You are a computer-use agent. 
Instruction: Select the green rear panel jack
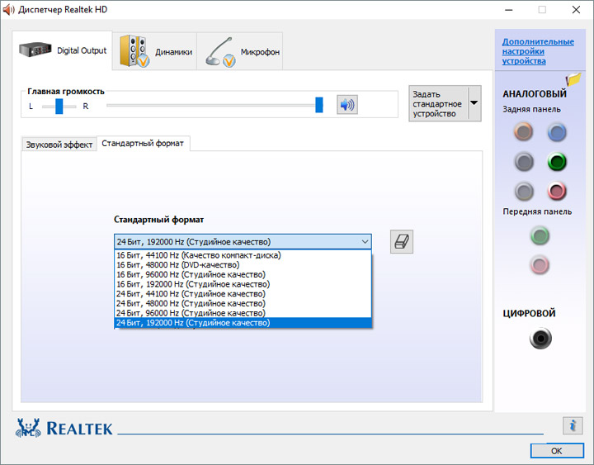click(x=557, y=162)
